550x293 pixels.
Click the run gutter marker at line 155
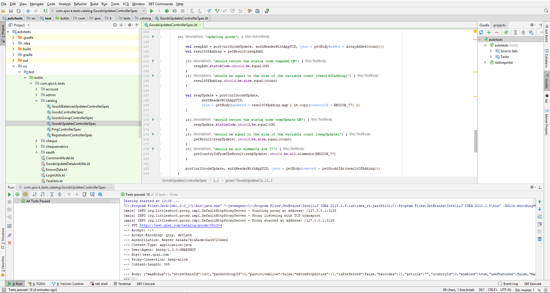(x=153, y=37)
